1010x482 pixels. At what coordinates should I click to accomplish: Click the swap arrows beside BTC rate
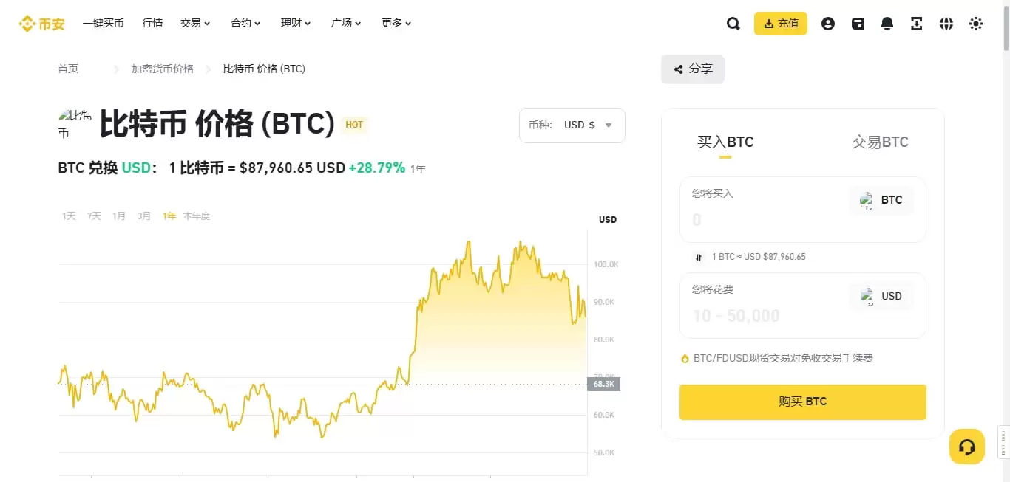tap(699, 257)
